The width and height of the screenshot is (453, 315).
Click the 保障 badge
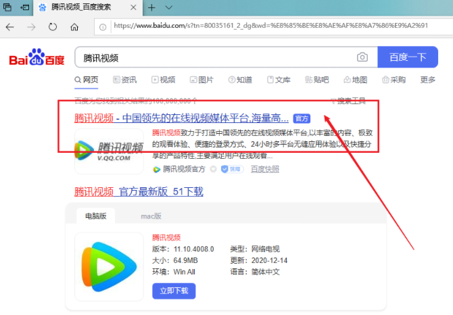coord(233,169)
